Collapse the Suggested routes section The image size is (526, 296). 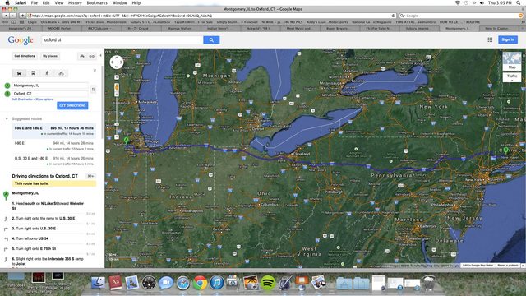(x=7, y=118)
